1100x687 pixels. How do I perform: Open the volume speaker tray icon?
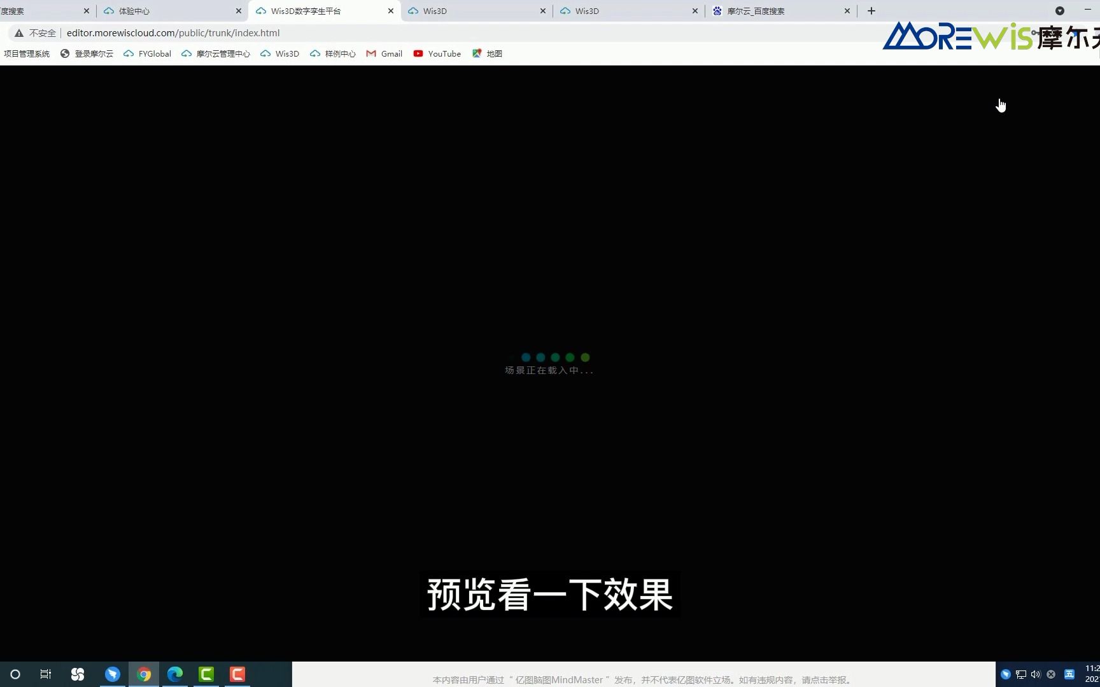coord(1036,674)
